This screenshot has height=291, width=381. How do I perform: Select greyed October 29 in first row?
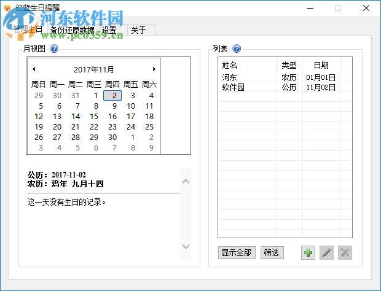[x=39, y=95]
